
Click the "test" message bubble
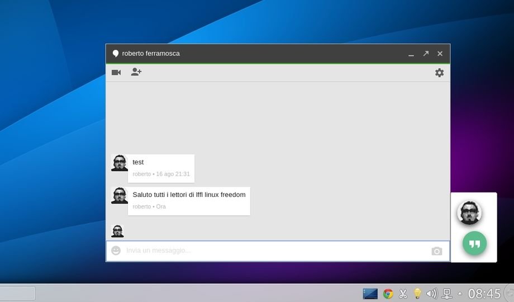(x=161, y=168)
